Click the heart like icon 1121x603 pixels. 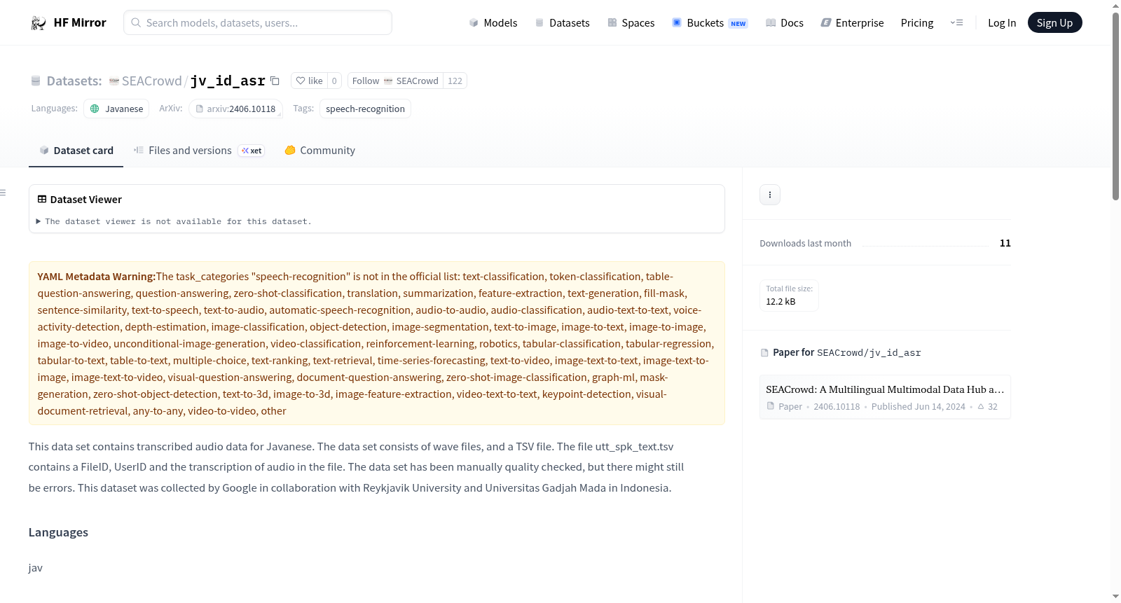tap(301, 81)
